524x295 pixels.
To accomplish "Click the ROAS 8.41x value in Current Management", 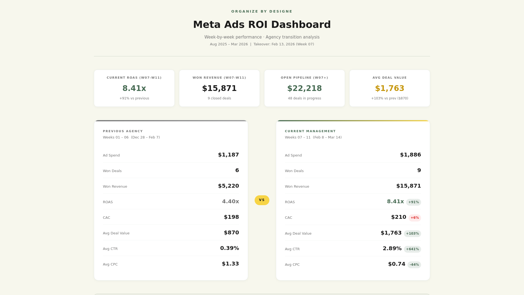I will (395, 202).
